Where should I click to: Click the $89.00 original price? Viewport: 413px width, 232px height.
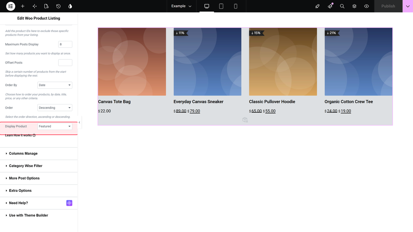click(180, 111)
